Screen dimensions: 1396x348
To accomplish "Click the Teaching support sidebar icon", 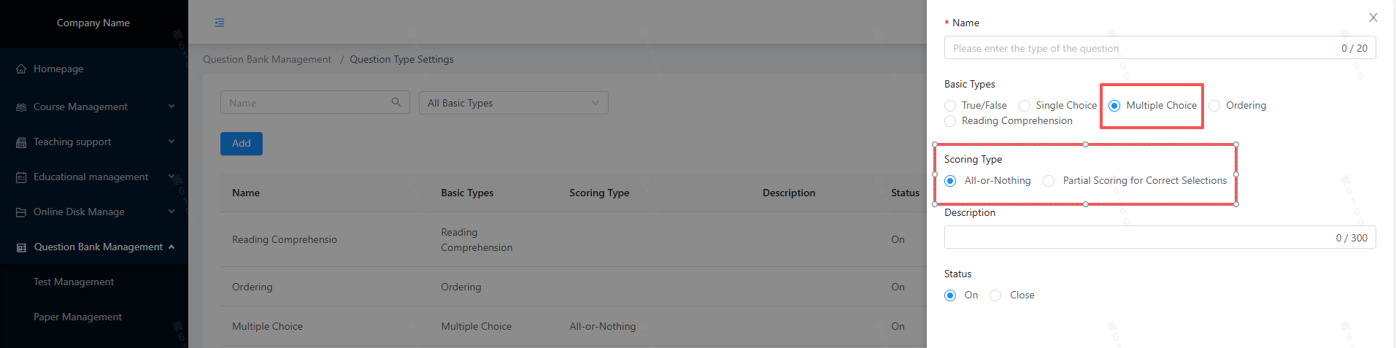I will (21, 142).
